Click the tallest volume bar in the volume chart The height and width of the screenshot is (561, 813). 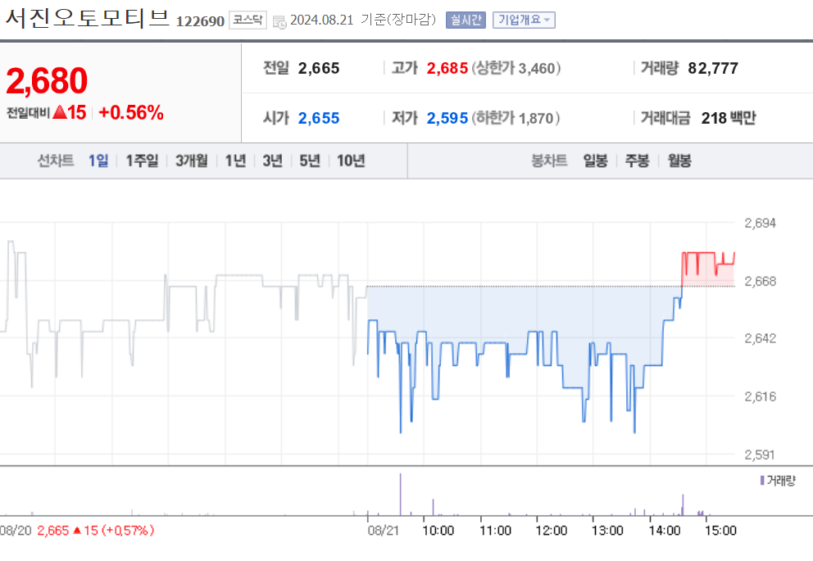click(x=400, y=494)
